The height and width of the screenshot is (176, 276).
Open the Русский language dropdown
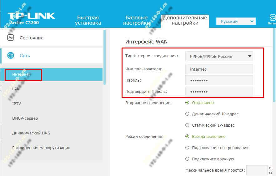(236, 21)
